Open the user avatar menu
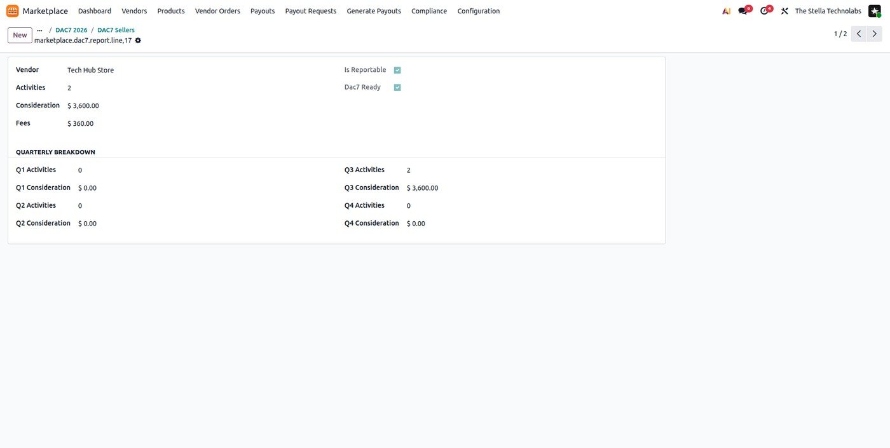This screenshot has width=890, height=448. [875, 11]
